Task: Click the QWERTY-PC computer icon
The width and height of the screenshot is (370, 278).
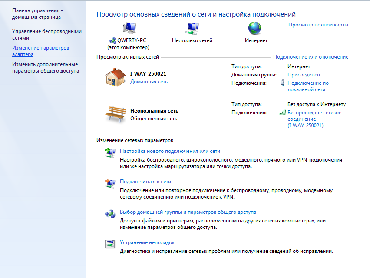Action: click(129, 28)
